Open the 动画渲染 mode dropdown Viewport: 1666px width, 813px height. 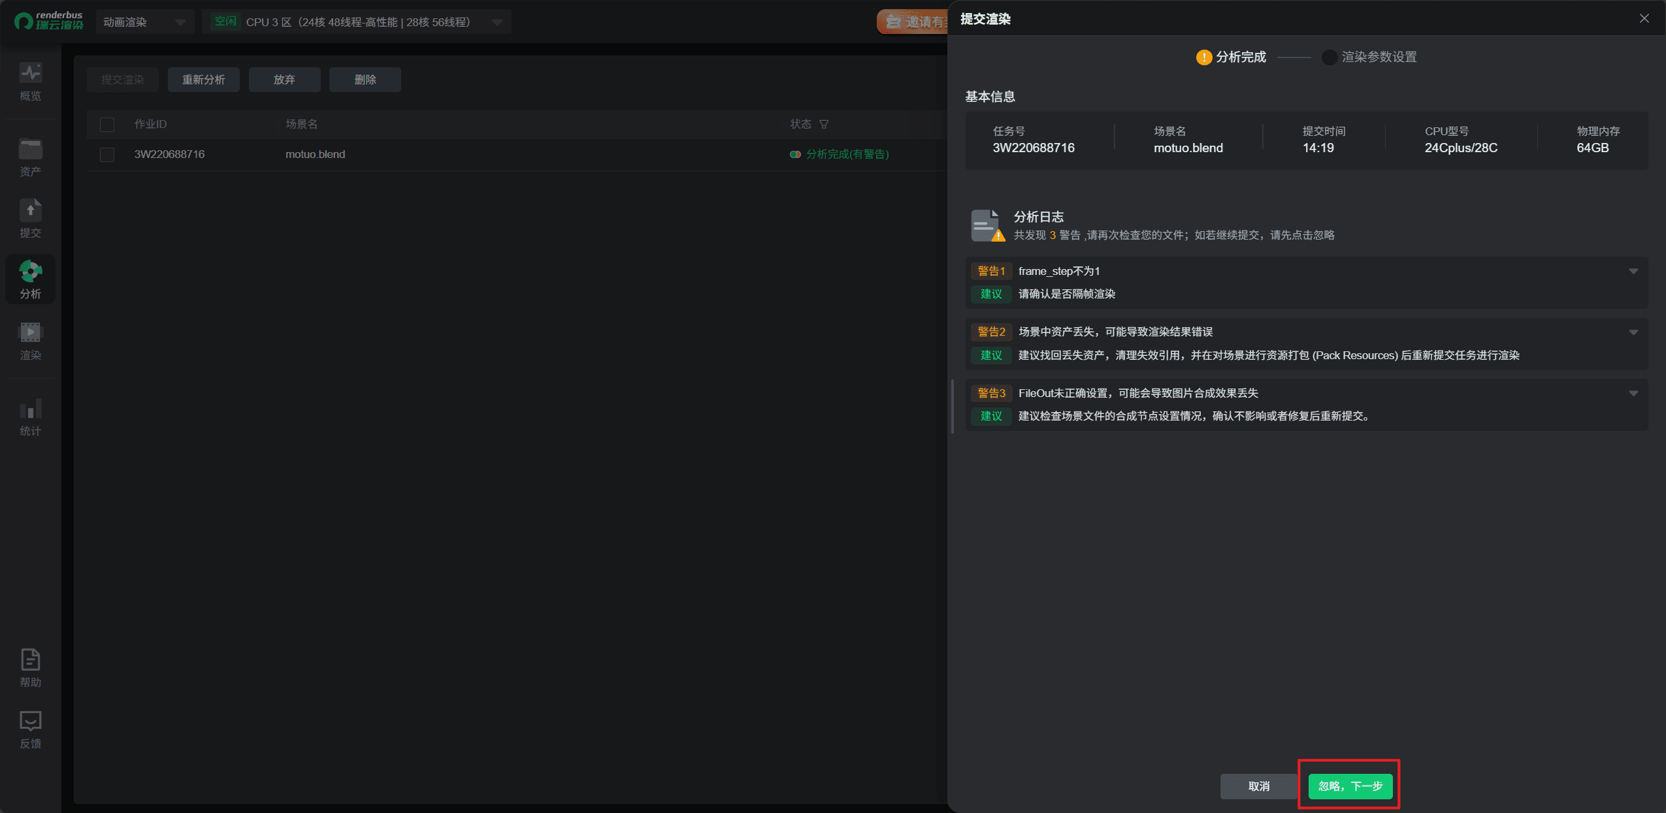pos(144,22)
